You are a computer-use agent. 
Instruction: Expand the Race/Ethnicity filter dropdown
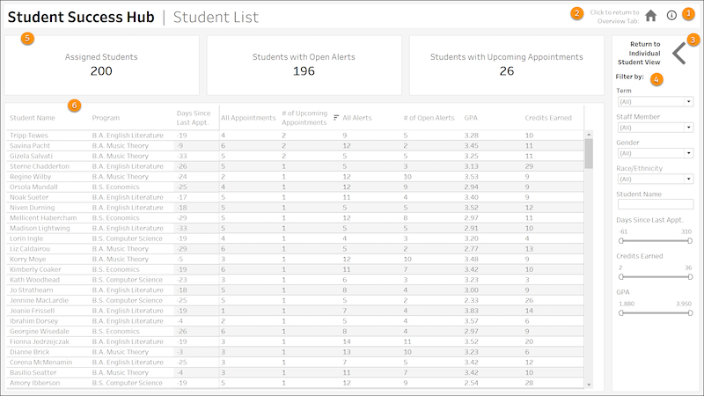tap(654, 179)
